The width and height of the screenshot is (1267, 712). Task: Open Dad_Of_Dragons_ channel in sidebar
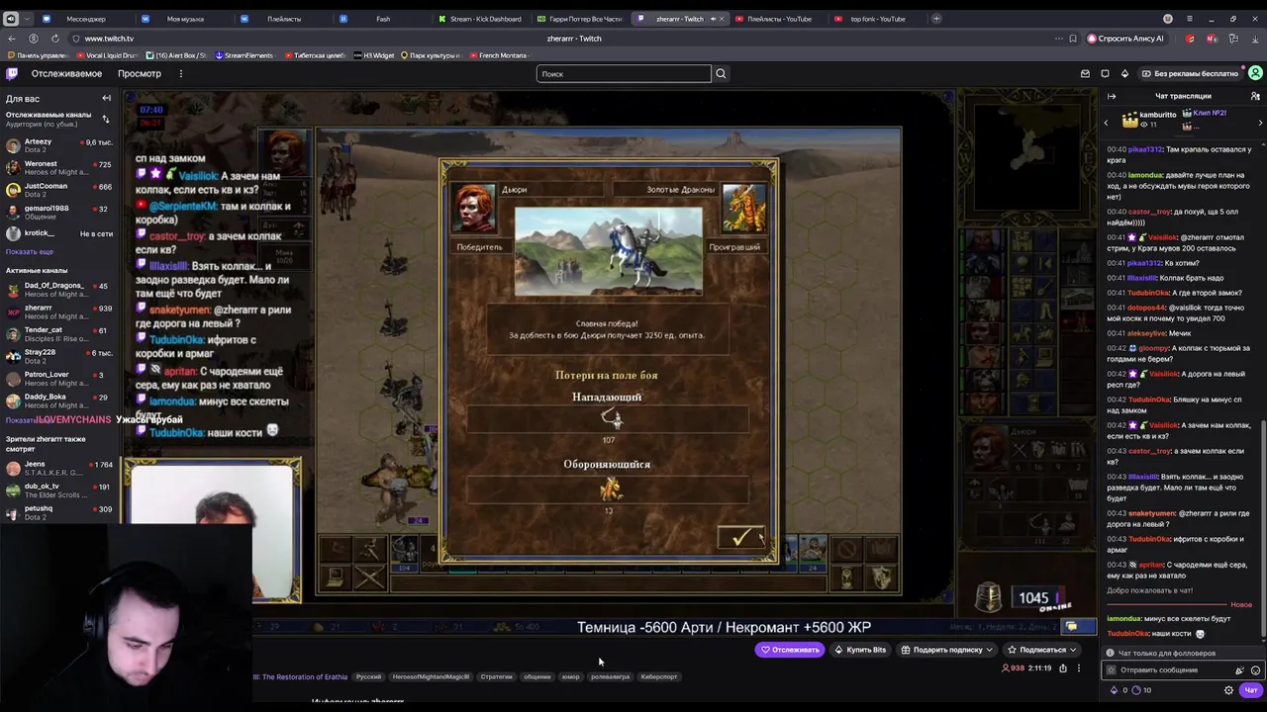[x=59, y=289]
